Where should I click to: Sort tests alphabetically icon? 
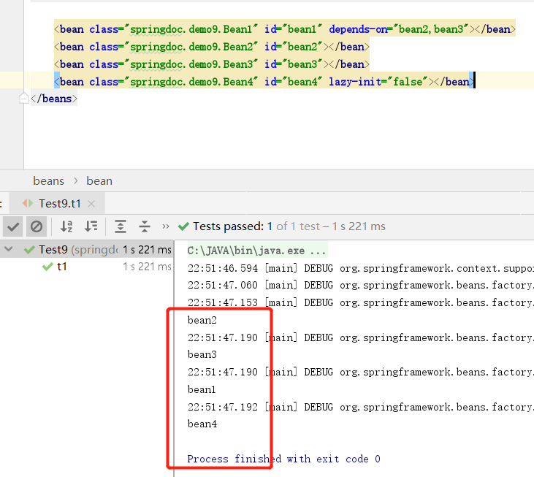66,226
